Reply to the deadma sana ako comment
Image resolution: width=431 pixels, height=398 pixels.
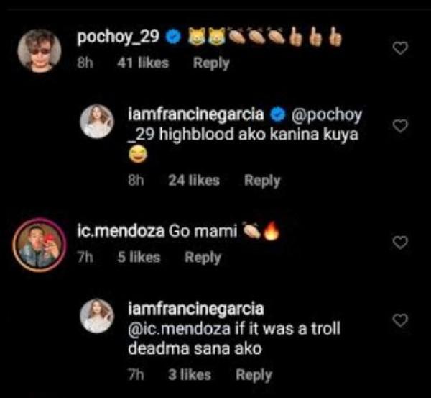coord(254,374)
